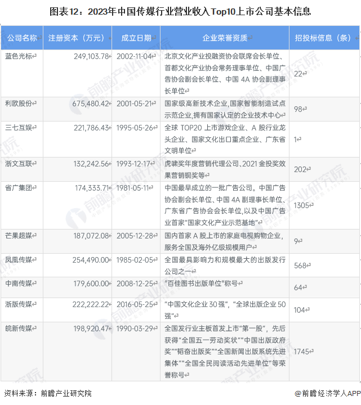Screen dimensions: 361x405
Task: Select the 公司名称 column header
Action: 22,38
